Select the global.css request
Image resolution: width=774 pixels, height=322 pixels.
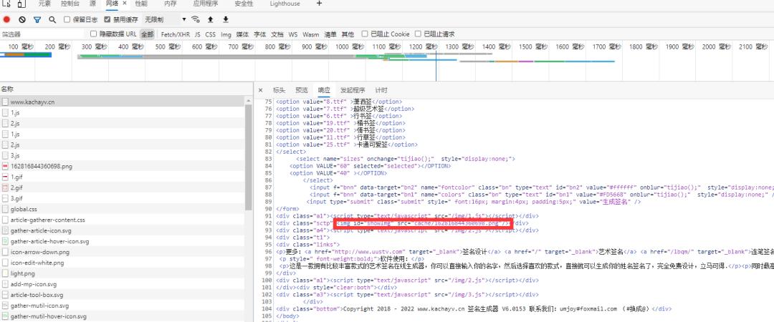pos(123,210)
